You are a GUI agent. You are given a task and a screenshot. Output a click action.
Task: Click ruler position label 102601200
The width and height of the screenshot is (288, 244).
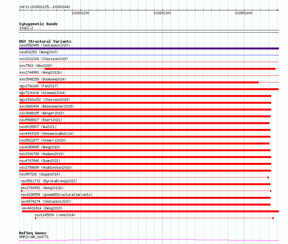[x=80, y=13]
